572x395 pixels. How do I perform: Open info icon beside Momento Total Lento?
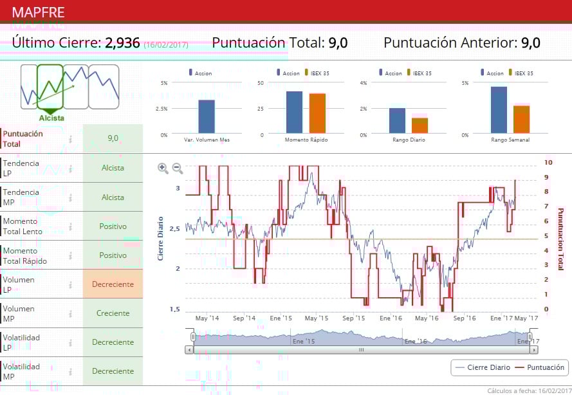(70, 226)
